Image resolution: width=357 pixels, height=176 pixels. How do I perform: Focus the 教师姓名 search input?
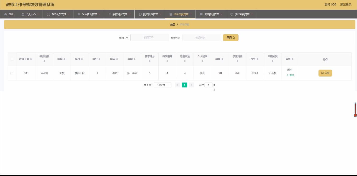point(201,37)
